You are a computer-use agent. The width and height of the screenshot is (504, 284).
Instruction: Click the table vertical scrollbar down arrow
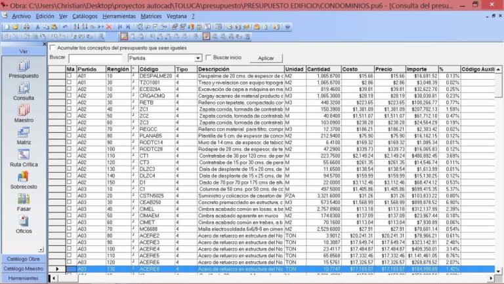coord(498,271)
